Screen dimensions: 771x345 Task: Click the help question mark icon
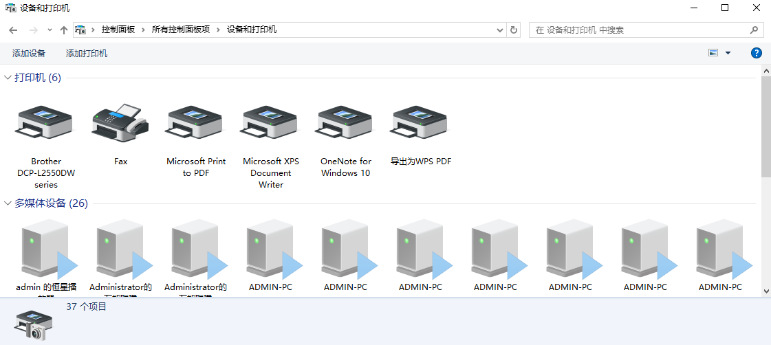tap(756, 53)
